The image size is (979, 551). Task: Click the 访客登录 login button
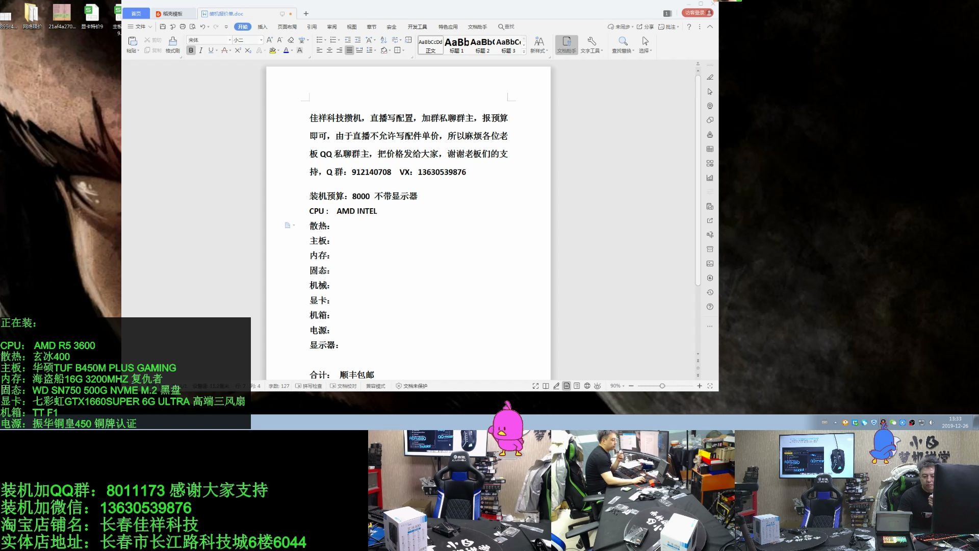(698, 13)
